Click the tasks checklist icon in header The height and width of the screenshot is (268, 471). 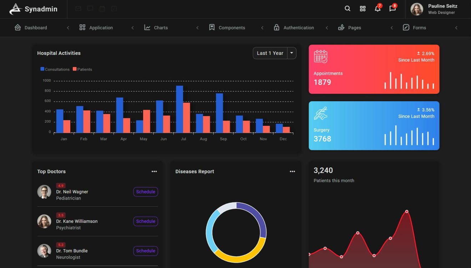click(114, 8)
